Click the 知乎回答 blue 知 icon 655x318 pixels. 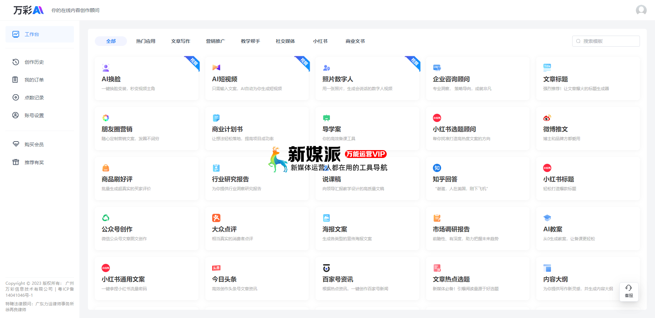pos(437,168)
